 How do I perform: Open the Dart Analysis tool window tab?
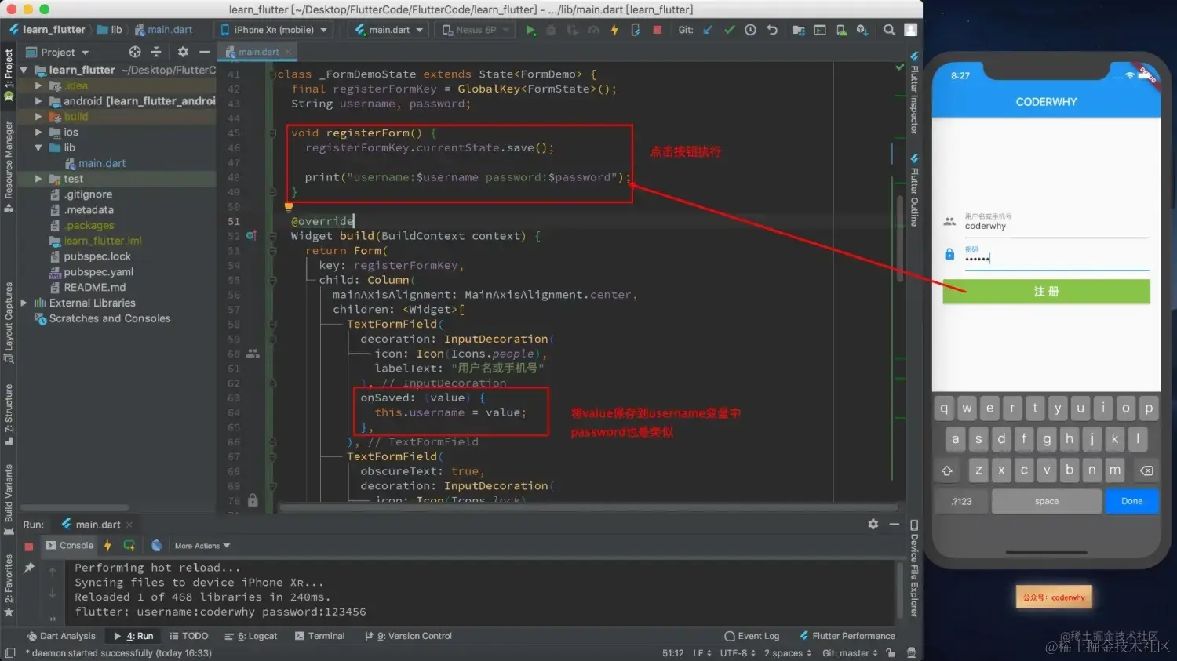pyautogui.click(x=61, y=636)
